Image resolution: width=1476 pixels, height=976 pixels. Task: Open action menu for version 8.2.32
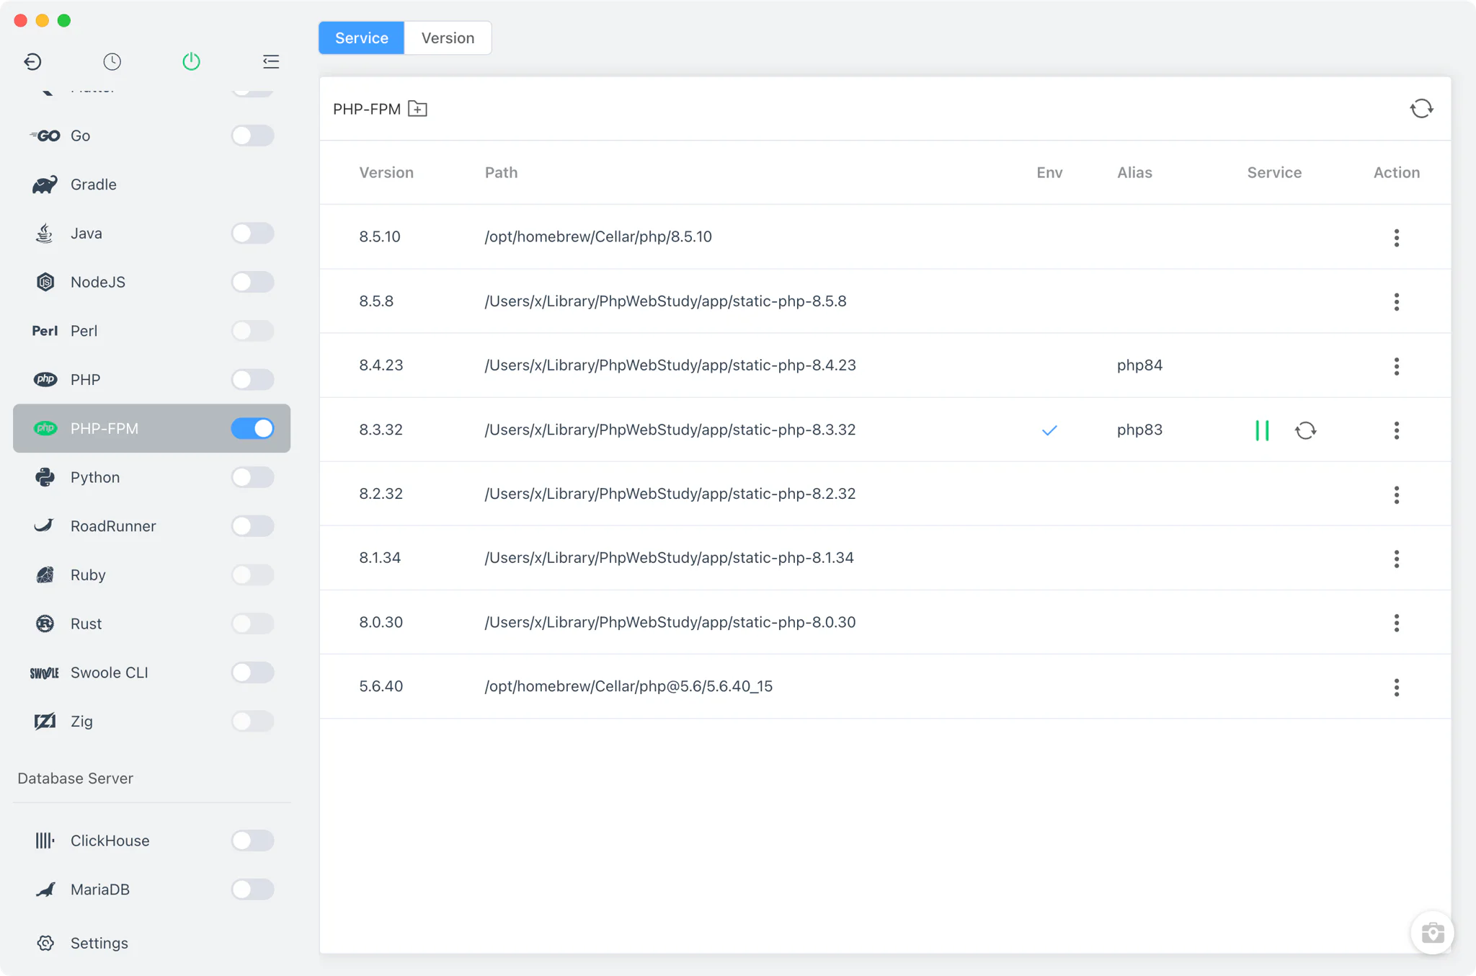1396,494
